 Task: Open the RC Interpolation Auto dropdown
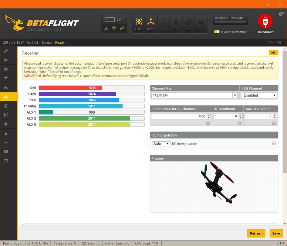[x=161, y=144]
